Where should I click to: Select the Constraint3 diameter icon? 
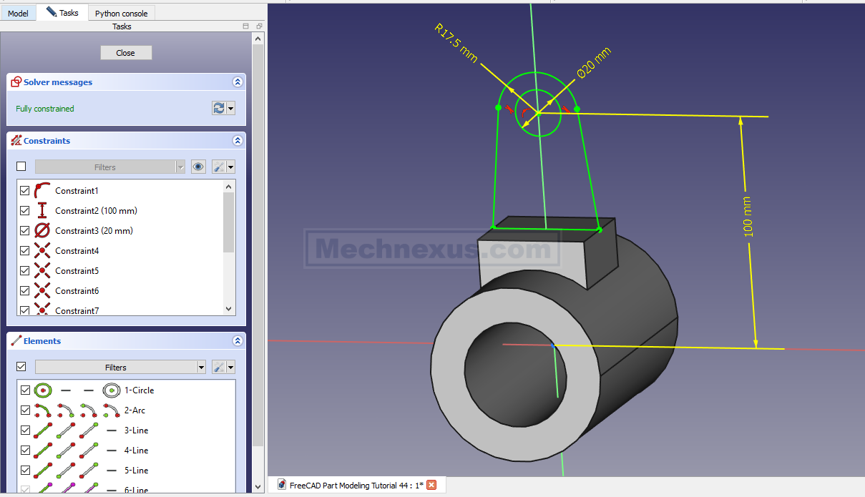[x=42, y=230]
